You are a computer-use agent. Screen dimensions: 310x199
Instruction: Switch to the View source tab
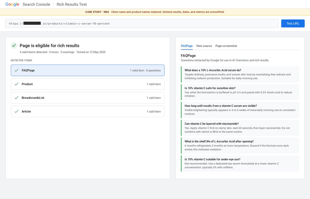point(204,46)
